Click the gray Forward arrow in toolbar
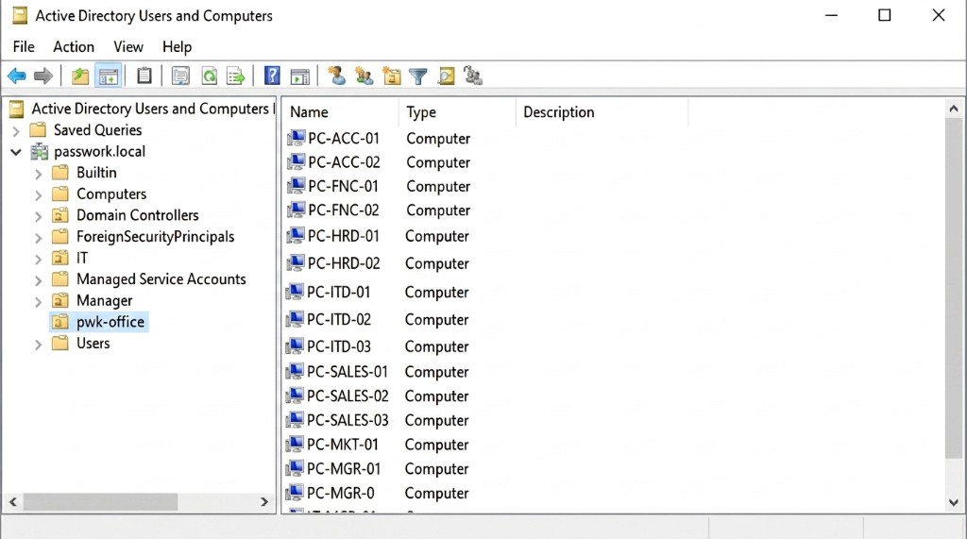 pos(43,76)
